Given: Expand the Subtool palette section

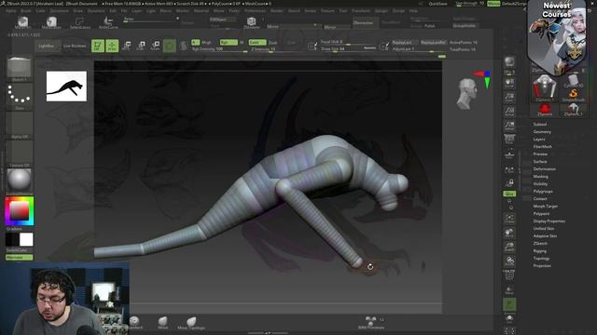Looking at the screenshot, I should click(540, 124).
